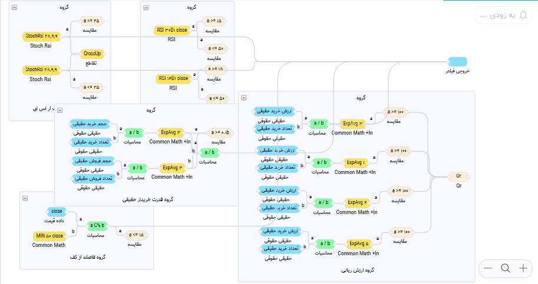The width and height of the screenshot is (538, 284).
Task: Select ExpAvg ۳ node fed by 'حجم فروش'
Action: click(x=173, y=168)
